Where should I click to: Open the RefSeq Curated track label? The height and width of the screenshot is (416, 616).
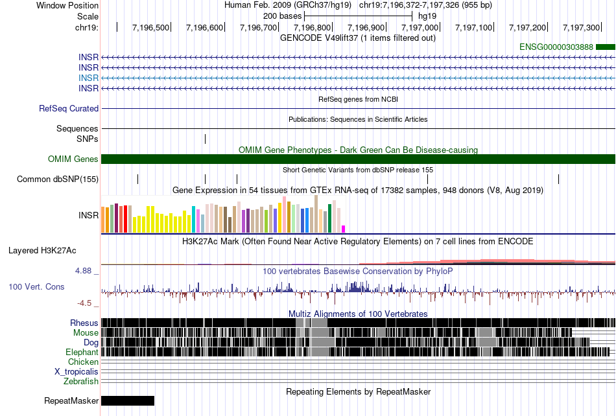tap(69, 109)
